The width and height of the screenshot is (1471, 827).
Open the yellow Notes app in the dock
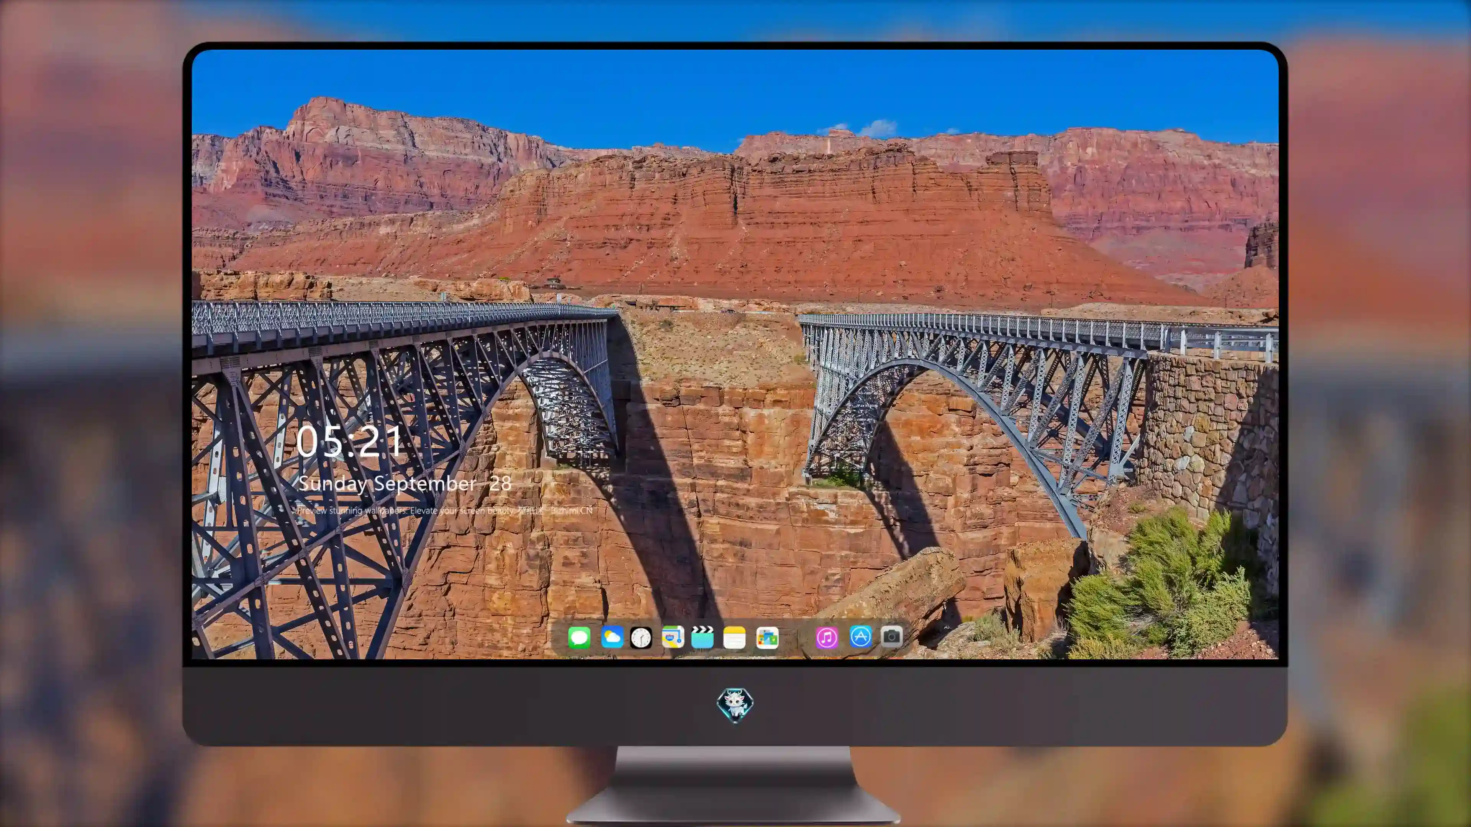734,637
